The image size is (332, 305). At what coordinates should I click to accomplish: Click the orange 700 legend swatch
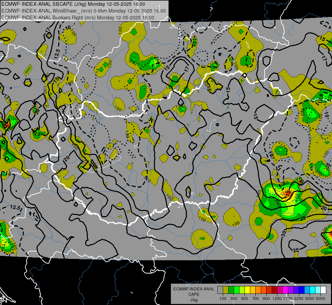258,290
